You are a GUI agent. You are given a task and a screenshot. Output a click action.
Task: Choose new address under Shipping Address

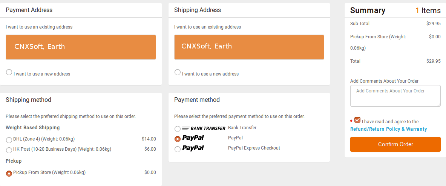point(178,72)
